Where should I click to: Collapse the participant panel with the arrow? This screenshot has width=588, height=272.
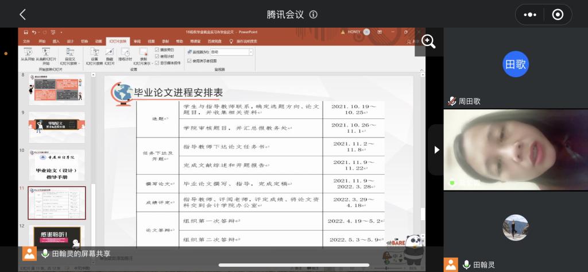(x=436, y=150)
